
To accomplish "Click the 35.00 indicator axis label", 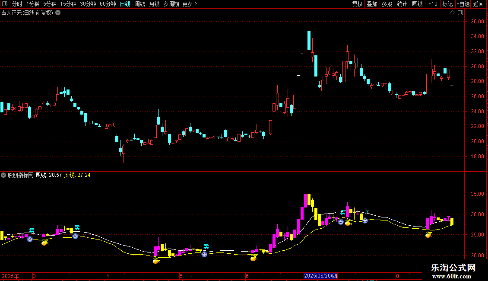I will pos(477,194).
